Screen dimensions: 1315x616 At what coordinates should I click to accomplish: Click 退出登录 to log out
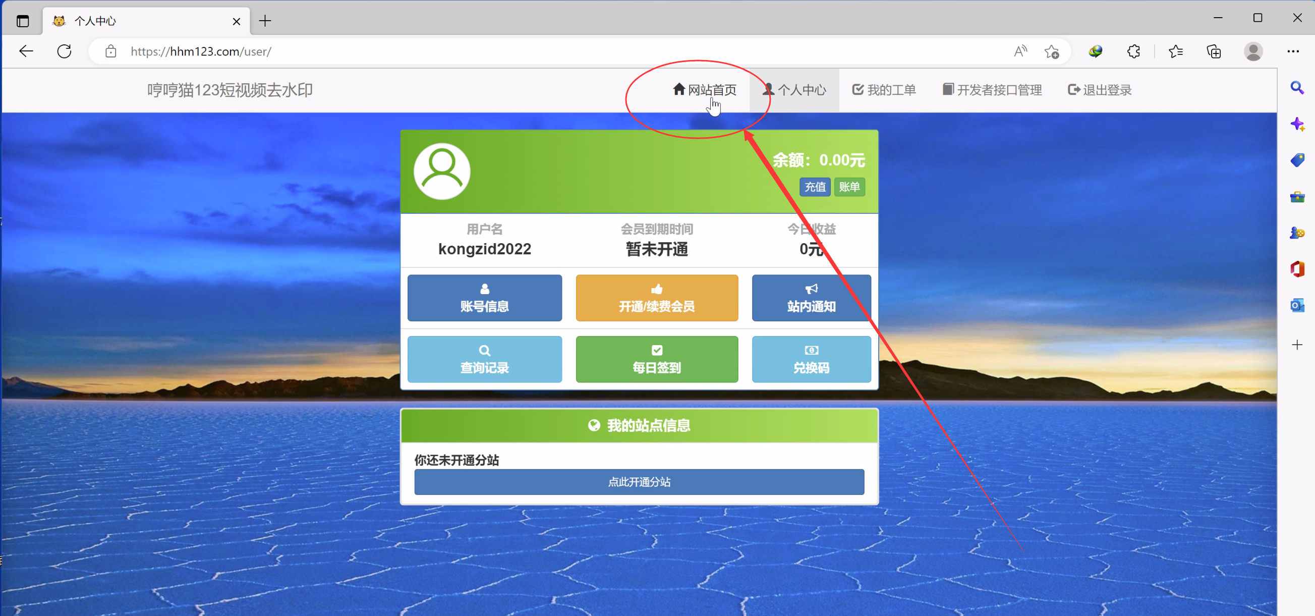(x=1100, y=90)
